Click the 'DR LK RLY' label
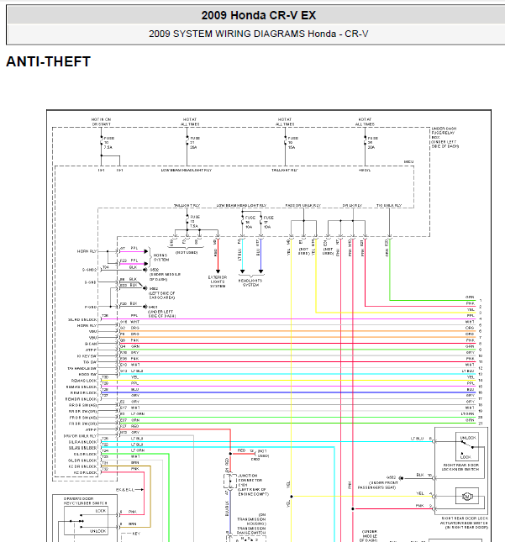Viewport: 505px width, 542px height. click(x=352, y=205)
